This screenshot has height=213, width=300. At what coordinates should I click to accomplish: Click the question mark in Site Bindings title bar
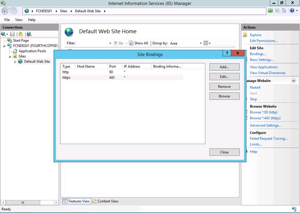[x=227, y=53]
